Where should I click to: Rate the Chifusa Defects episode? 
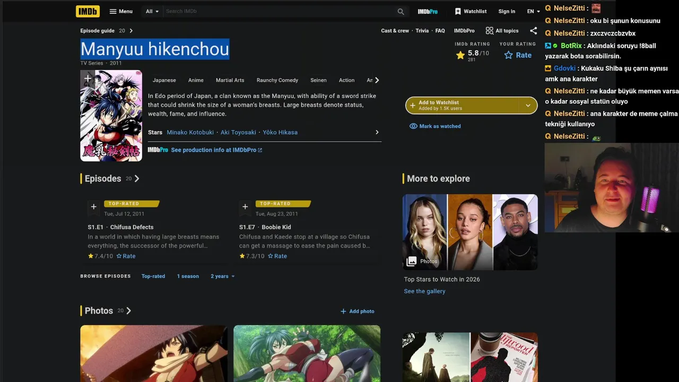(x=126, y=256)
